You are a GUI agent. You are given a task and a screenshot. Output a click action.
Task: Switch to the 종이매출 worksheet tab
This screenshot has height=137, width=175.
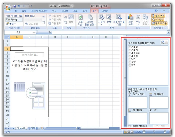[x=33, y=128]
